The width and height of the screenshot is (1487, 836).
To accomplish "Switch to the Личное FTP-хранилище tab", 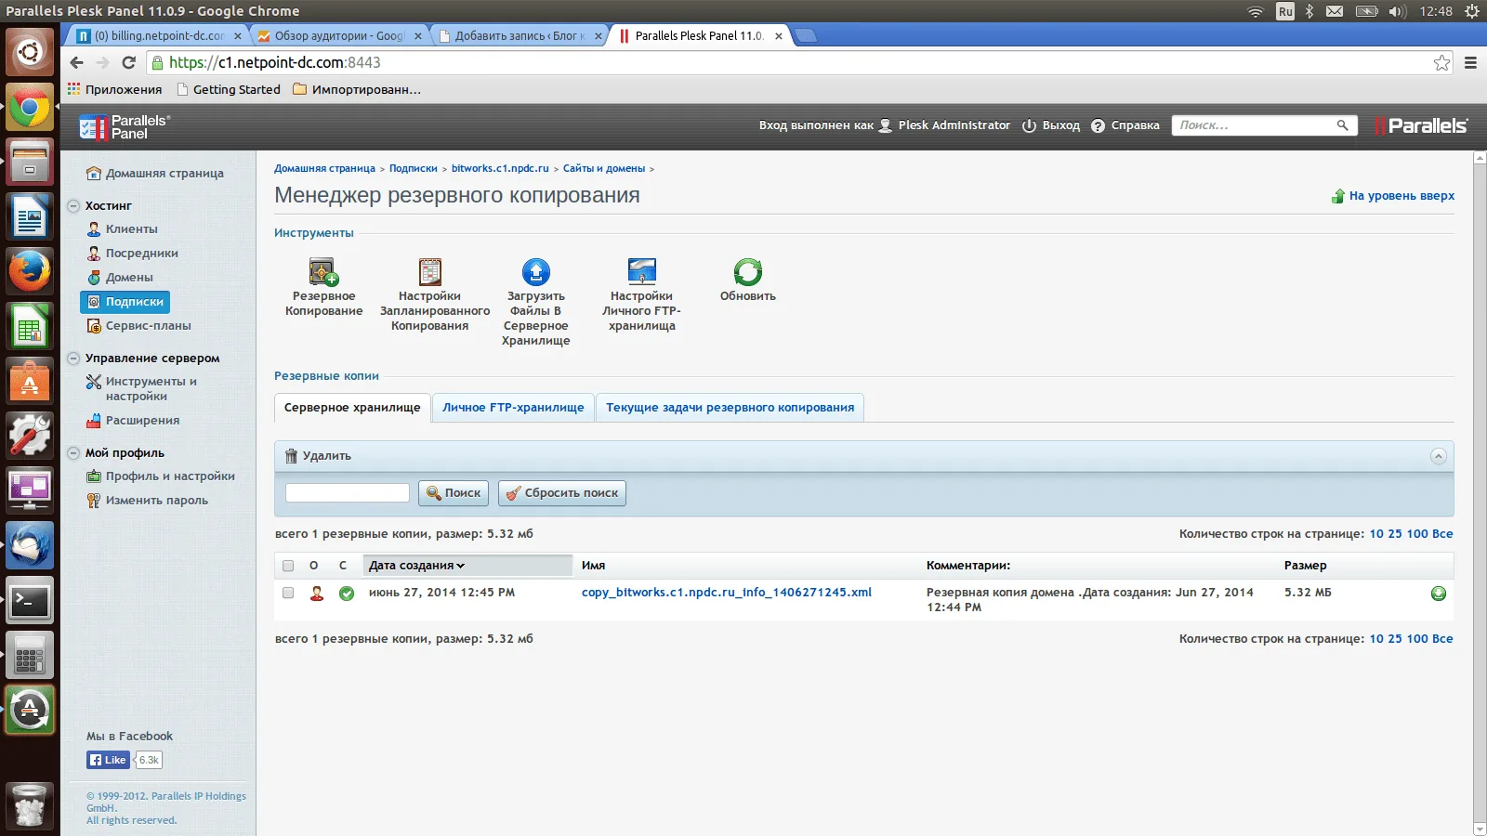I will (x=512, y=407).
